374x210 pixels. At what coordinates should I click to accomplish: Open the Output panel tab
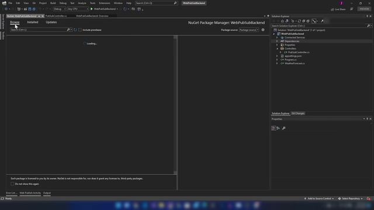[x=47, y=193]
